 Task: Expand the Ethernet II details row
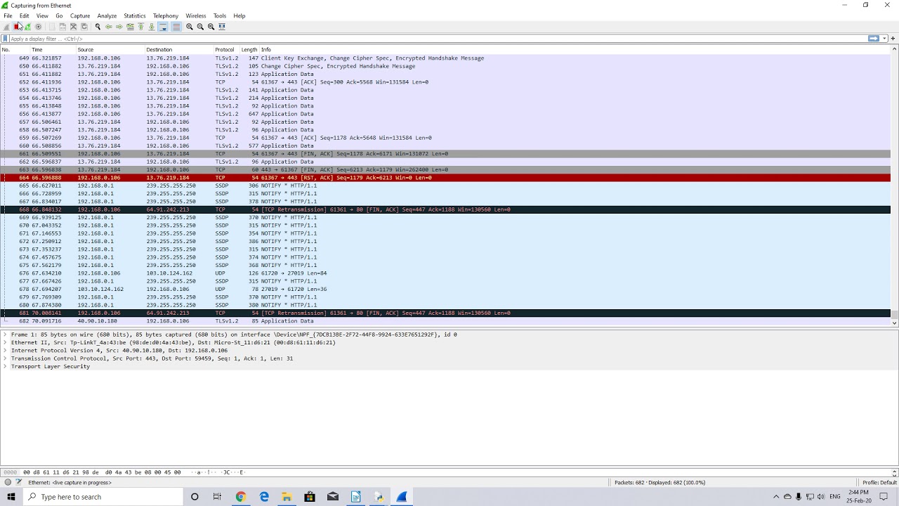[x=5, y=343]
